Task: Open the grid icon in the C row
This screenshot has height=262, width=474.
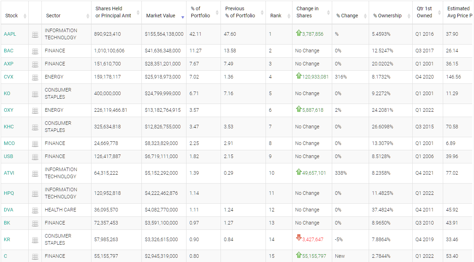Action: 35,257
